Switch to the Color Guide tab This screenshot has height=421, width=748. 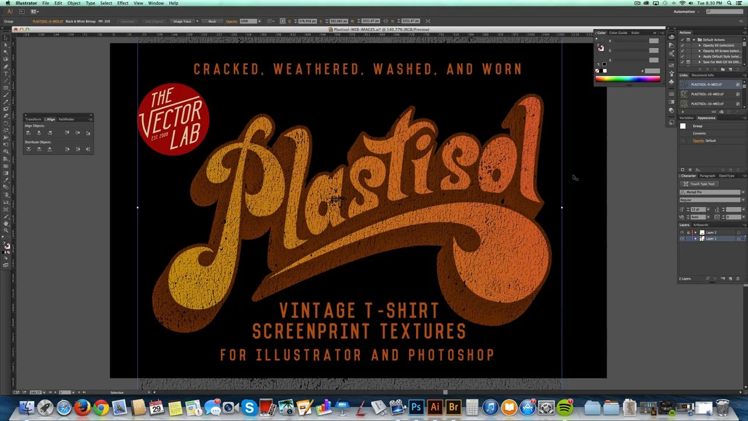618,33
